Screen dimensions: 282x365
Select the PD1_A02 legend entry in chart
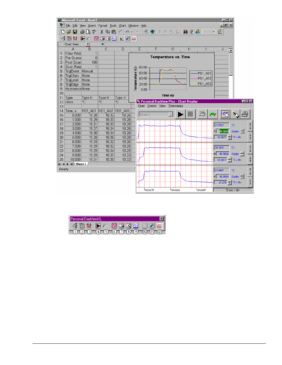(x=201, y=79)
